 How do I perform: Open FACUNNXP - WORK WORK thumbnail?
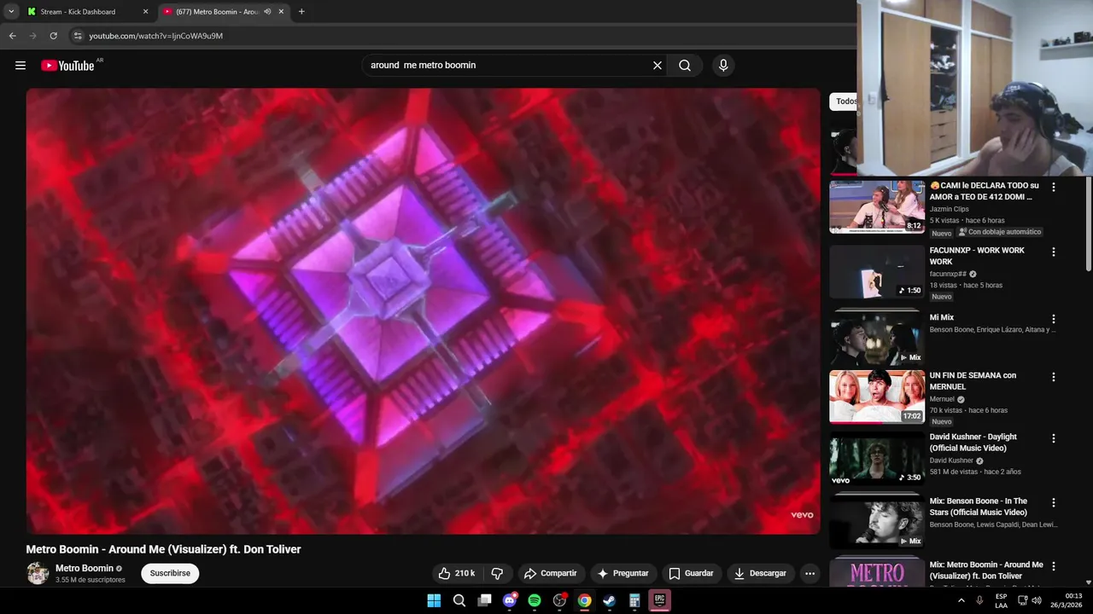(x=877, y=272)
